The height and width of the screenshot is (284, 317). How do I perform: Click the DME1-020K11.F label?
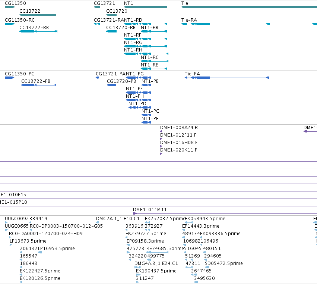(178, 150)
